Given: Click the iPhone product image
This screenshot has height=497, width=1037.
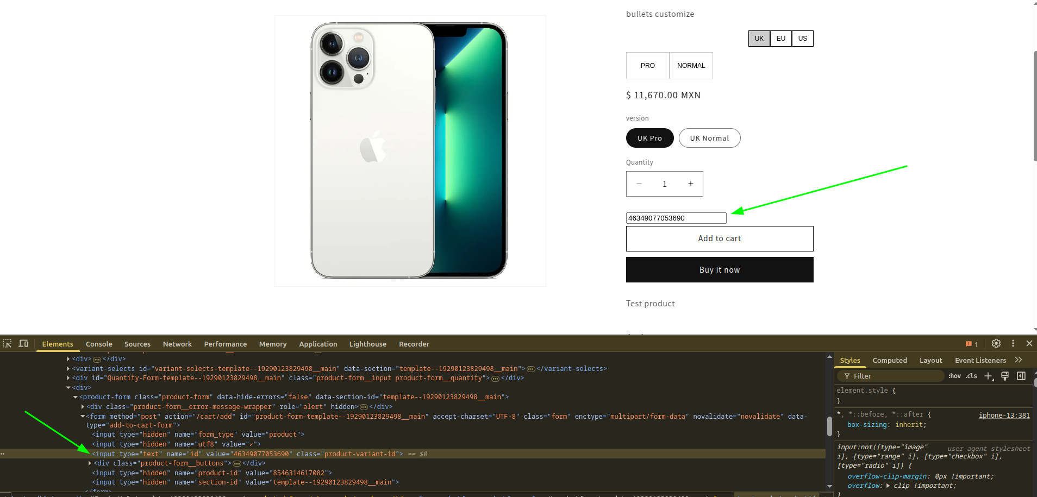Looking at the screenshot, I should 410,150.
